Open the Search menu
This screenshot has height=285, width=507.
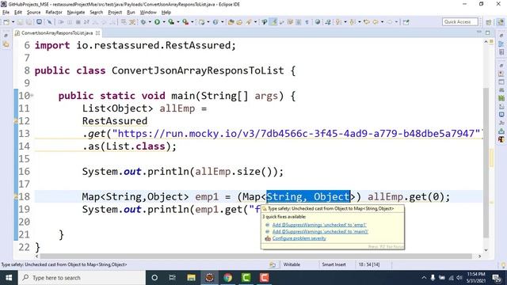tap(97, 13)
